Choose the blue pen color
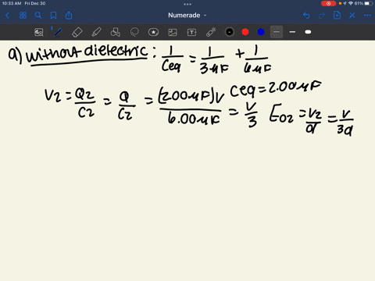The width and height of the screenshot is (375, 281). [261, 32]
